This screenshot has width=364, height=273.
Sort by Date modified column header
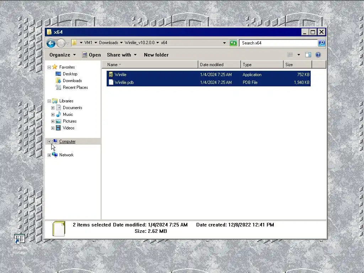[219, 65]
